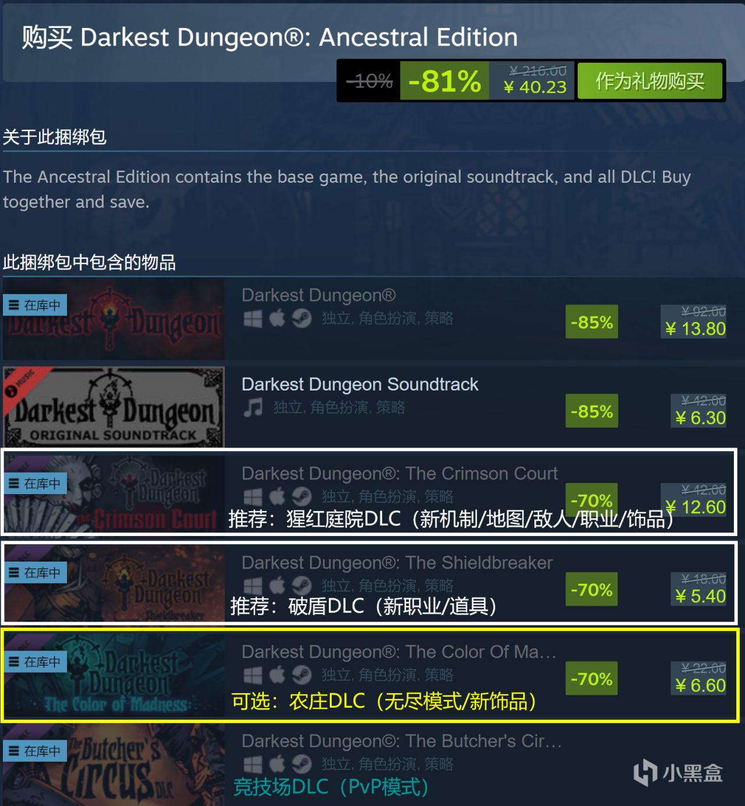Click the Steam icon on Color of Madness row
This screenshot has height=806, width=745.
tap(301, 675)
